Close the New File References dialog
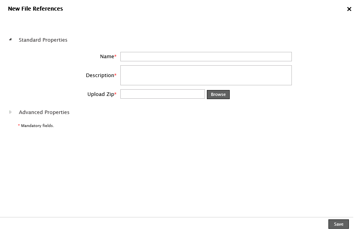This screenshot has width=354, height=230. (349, 9)
